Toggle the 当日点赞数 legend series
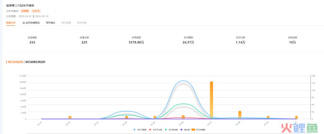324x134 pixels. (140, 130)
